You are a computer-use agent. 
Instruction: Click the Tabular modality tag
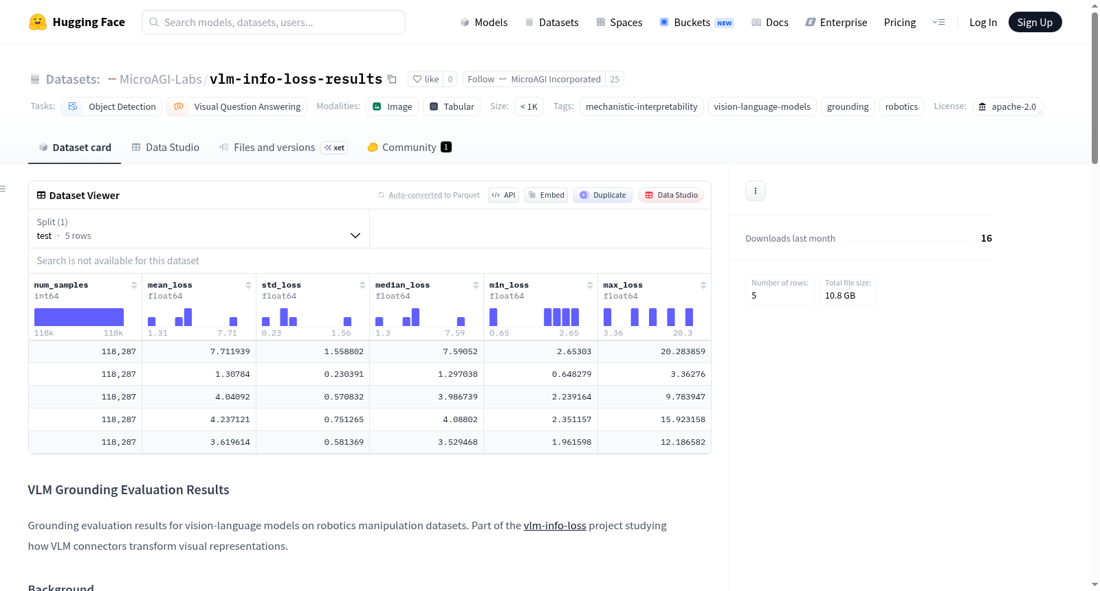[x=452, y=106]
